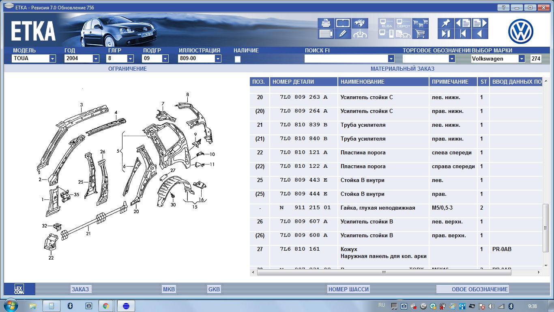
Task: Click the GKB button
Action: point(214,289)
